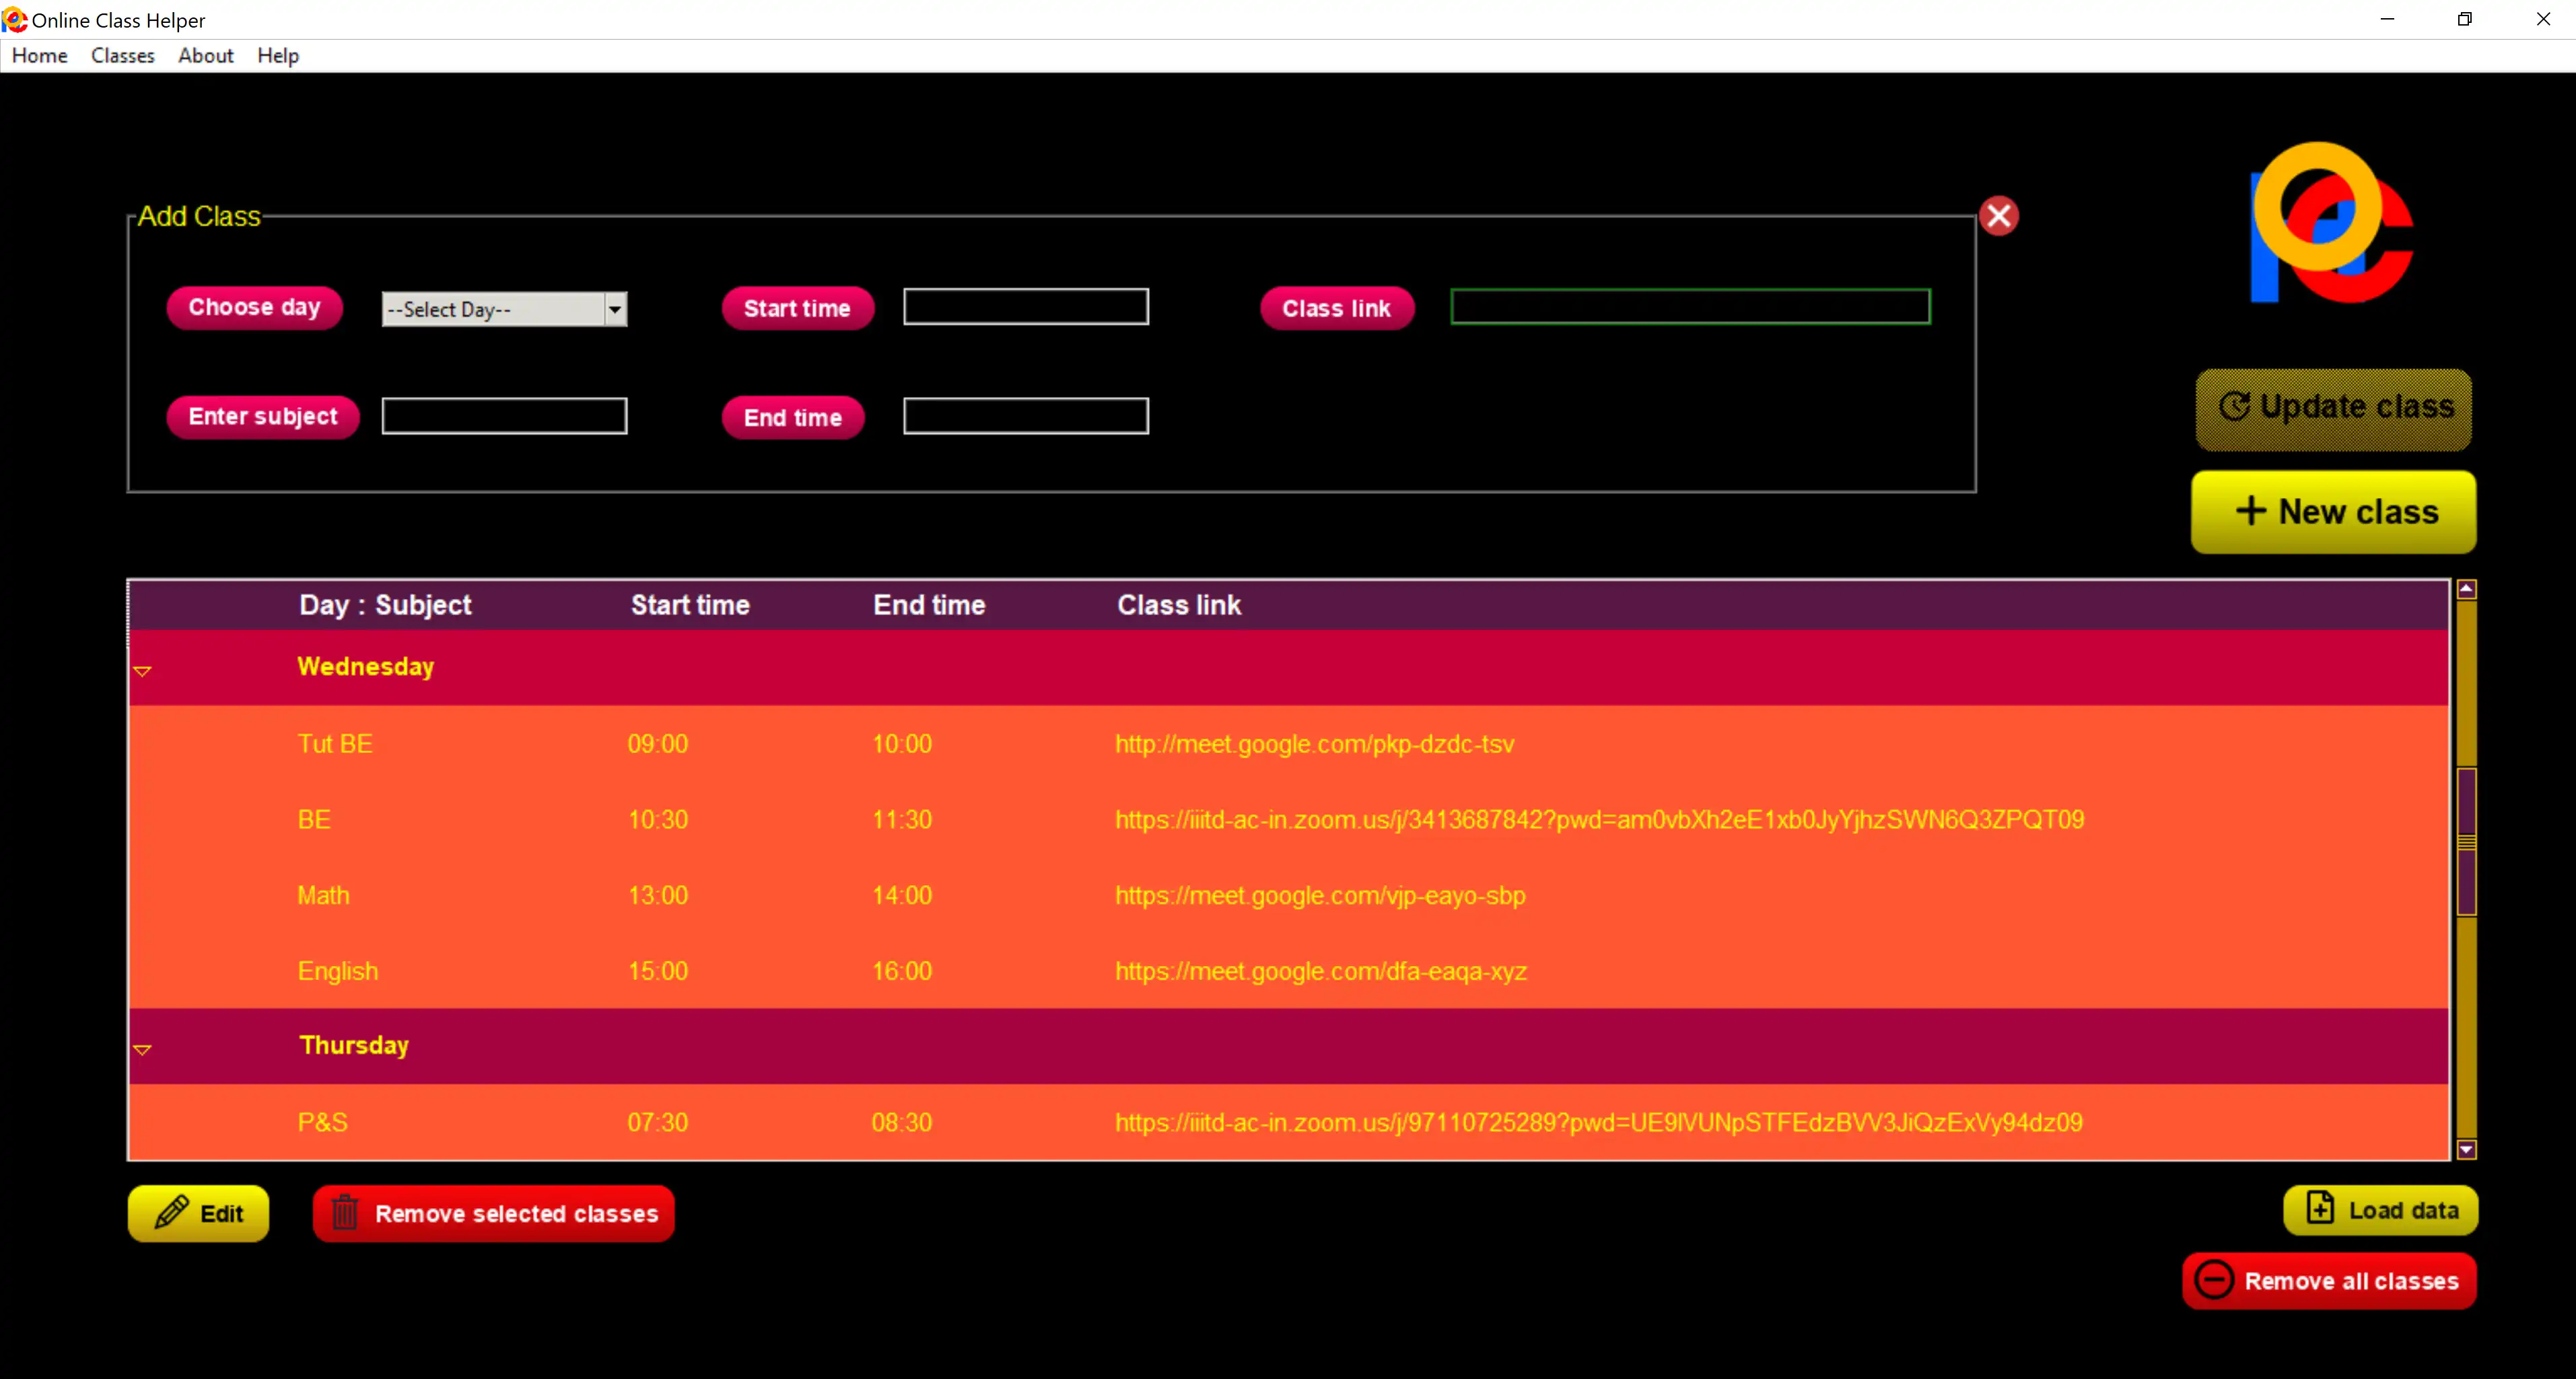This screenshot has width=2576, height=1379.
Task: Click the Day : Subject column header
Action: (385, 605)
